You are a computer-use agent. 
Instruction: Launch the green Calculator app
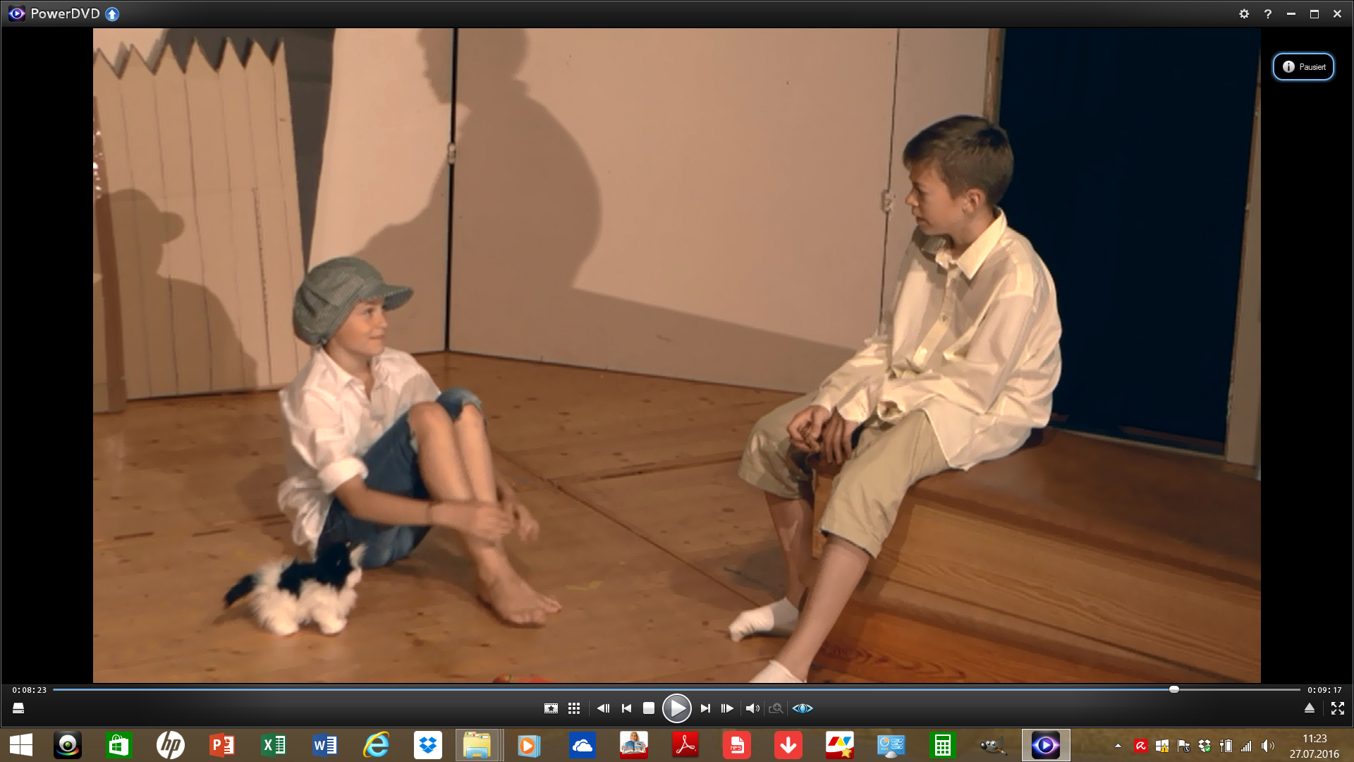942,745
